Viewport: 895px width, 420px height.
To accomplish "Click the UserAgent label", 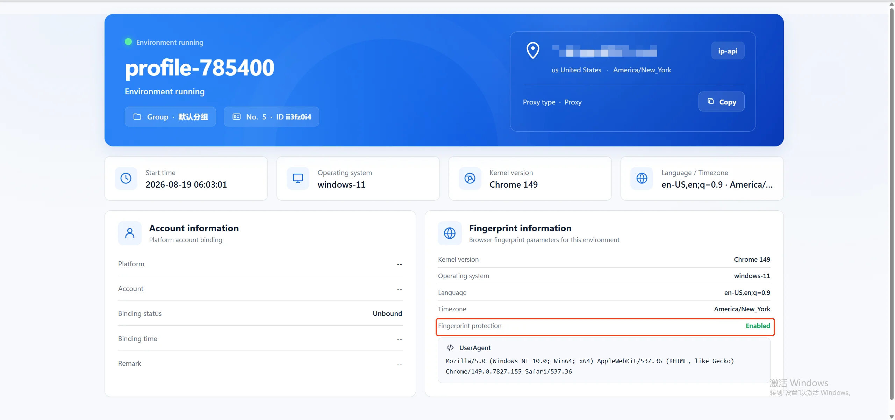I will pyautogui.click(x=475, y=348).
